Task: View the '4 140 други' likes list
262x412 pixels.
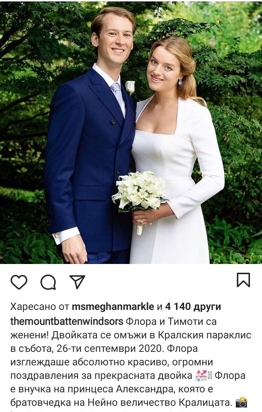Action: tap(193, 307)
